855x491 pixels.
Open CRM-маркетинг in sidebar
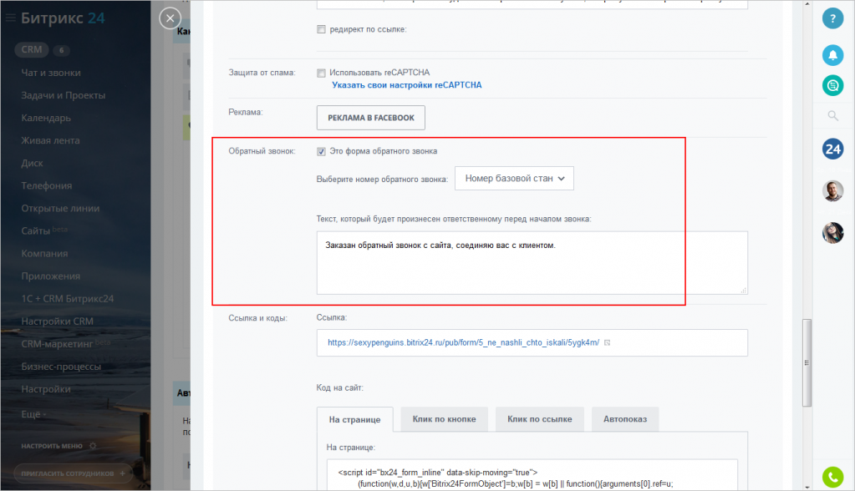[57, 344]
